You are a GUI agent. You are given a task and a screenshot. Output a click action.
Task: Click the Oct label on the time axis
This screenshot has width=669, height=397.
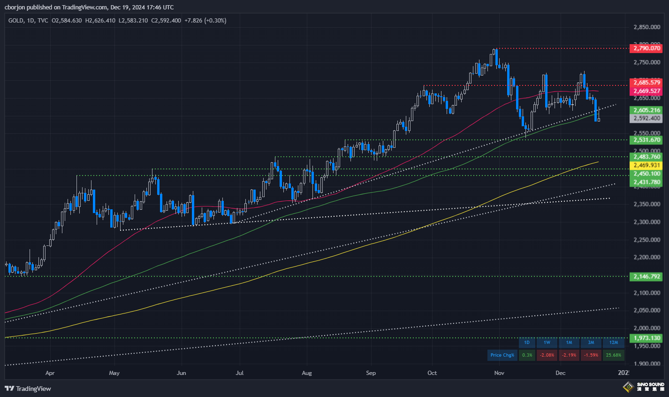(x=432, y=373)
